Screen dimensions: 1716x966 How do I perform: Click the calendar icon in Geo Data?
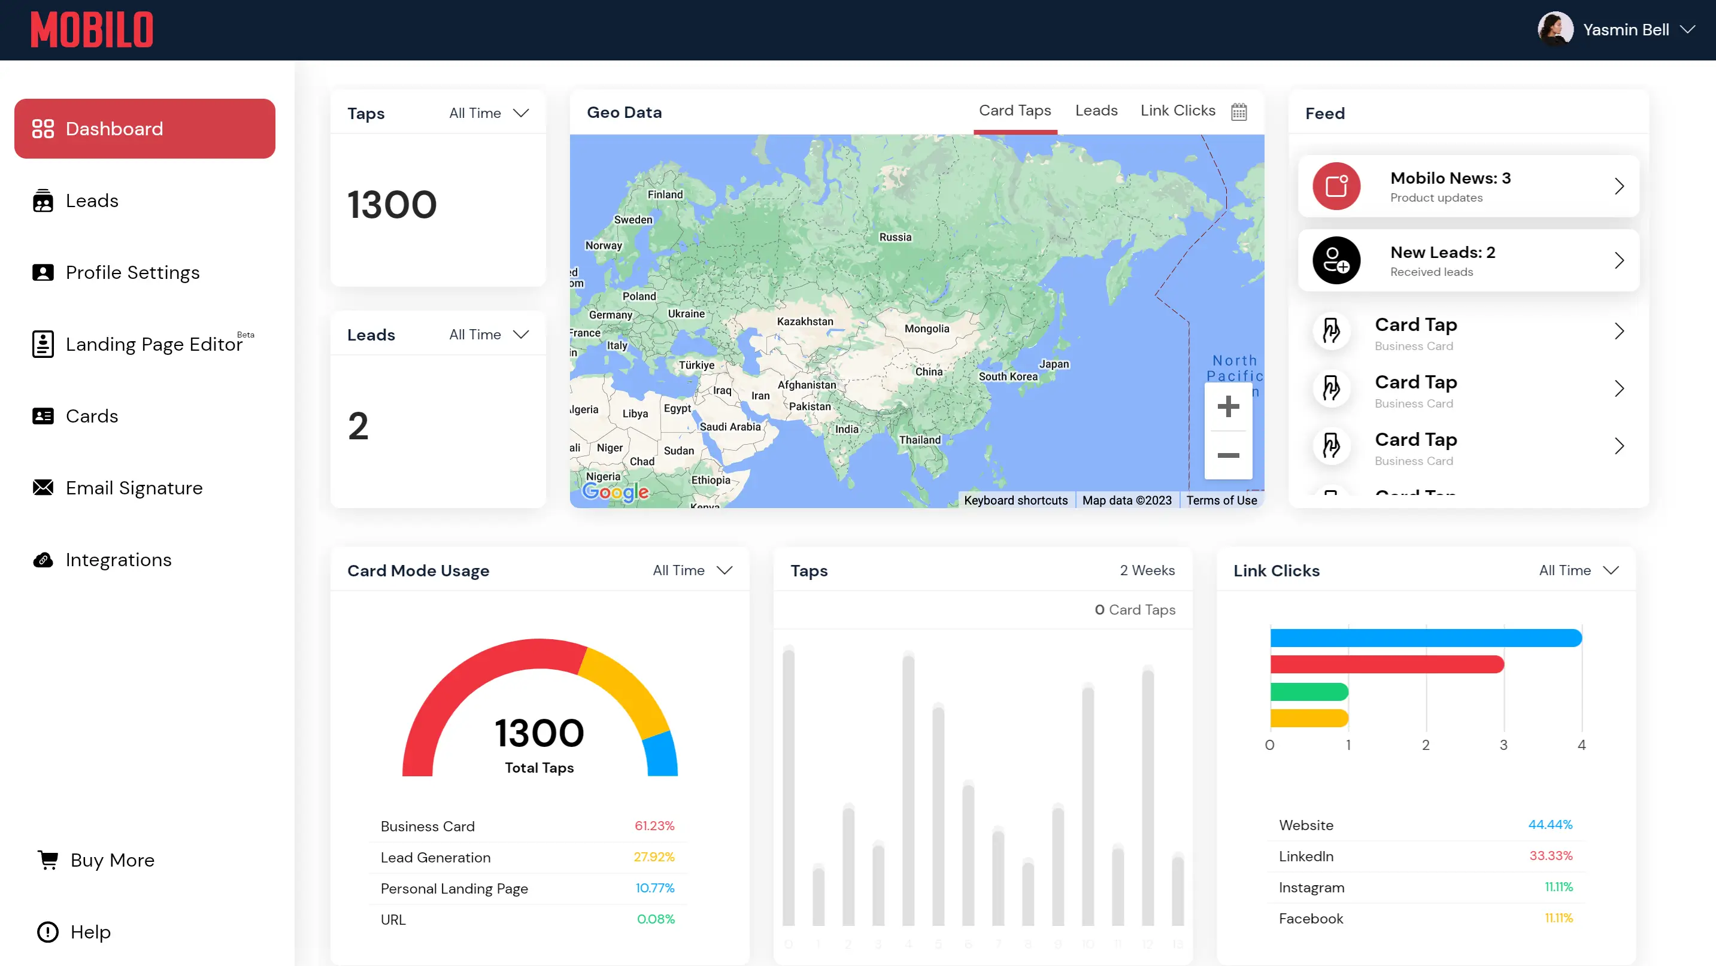(x=1238, y=111)
